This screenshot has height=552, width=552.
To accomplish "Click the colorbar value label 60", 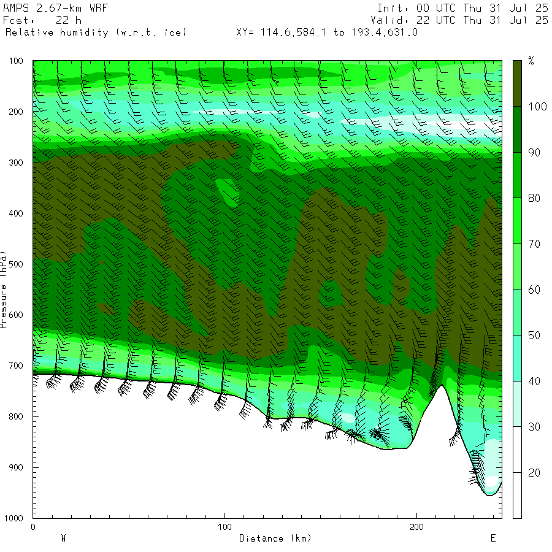I will pos(534,289).
